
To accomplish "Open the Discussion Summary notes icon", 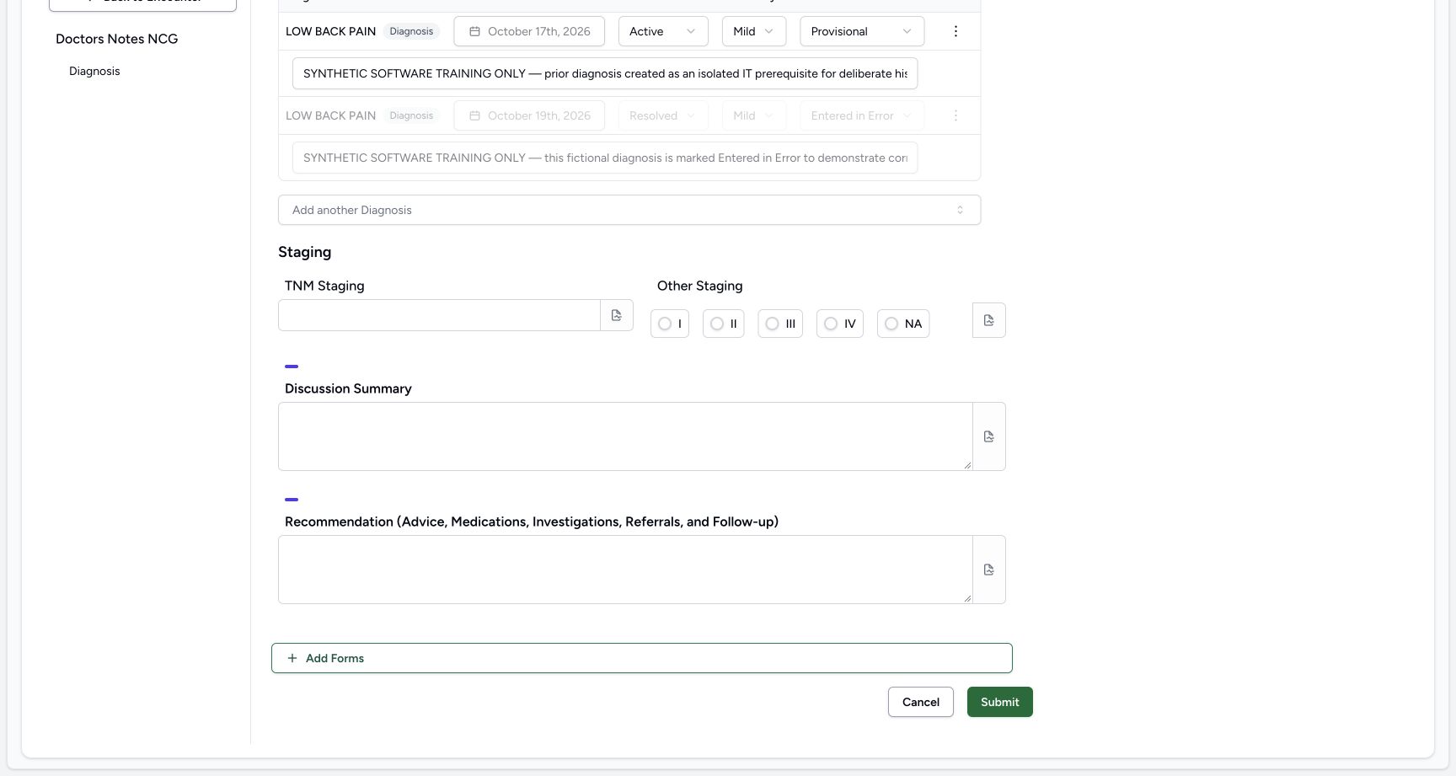I will (x=989, y=436).
